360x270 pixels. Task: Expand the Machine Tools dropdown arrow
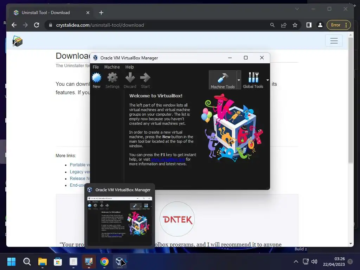239,80
